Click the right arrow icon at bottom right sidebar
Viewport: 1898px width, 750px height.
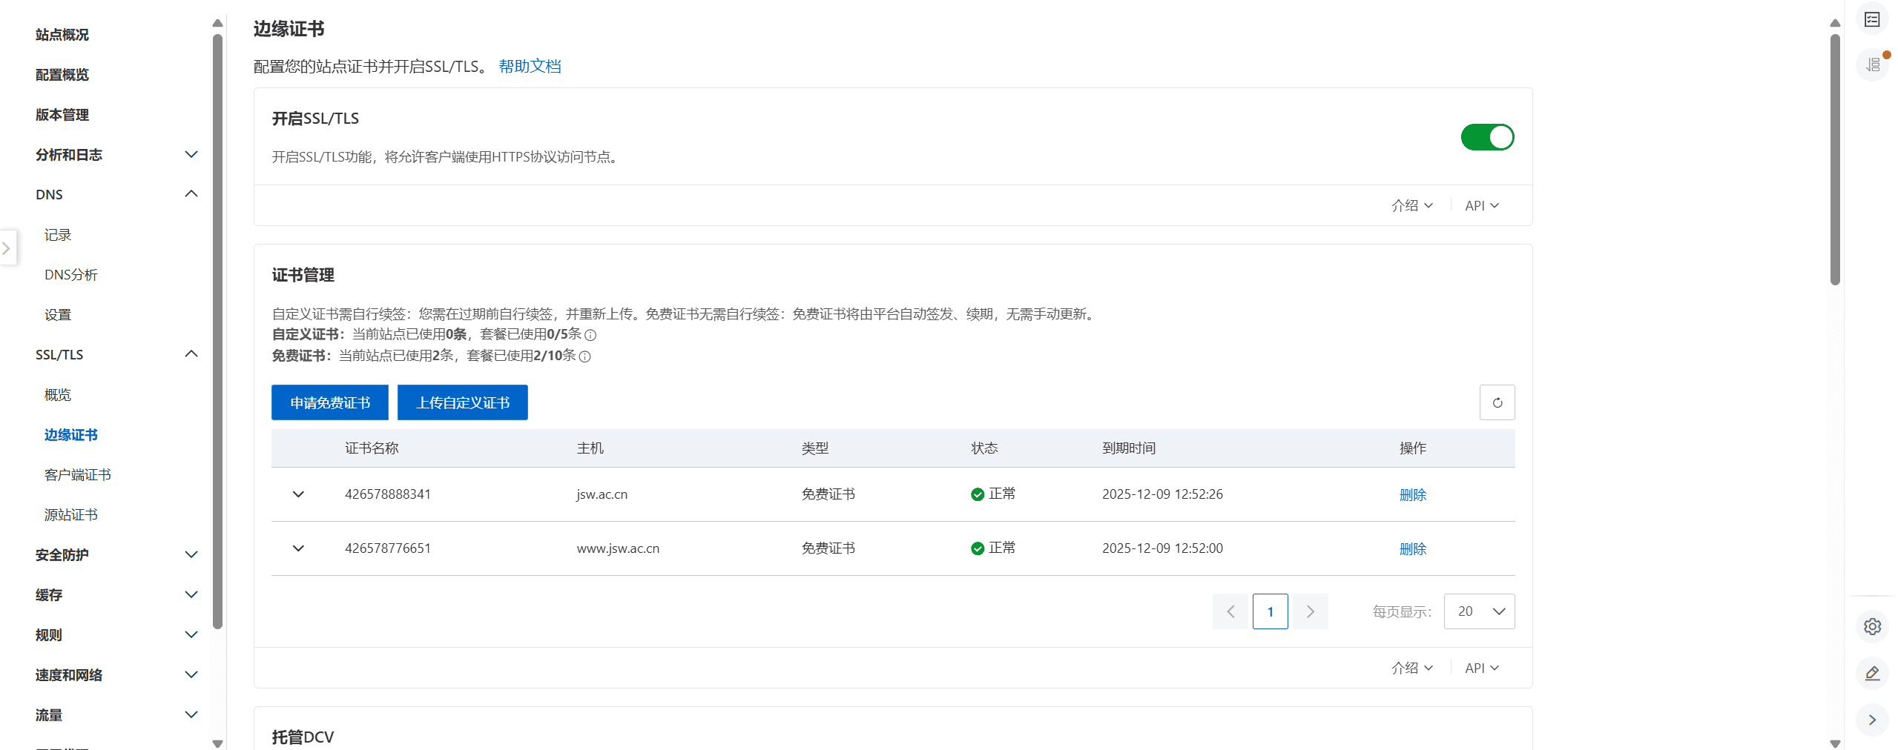(1872, 720)
